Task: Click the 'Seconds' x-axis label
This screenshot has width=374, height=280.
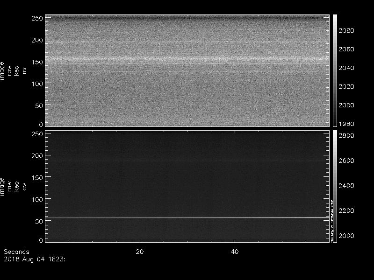Action: (x=16, y=252)
